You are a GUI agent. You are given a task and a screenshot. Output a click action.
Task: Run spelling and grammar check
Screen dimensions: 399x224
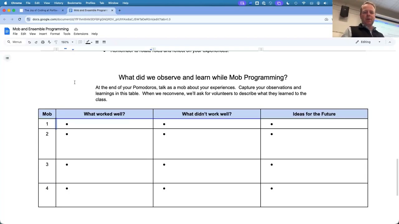point(49,42)
